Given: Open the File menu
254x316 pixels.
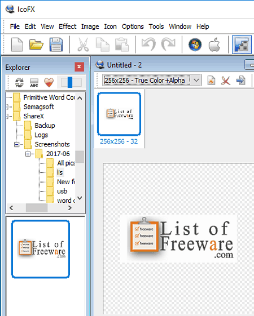Looking at the screenshot, I should [15, 26].
